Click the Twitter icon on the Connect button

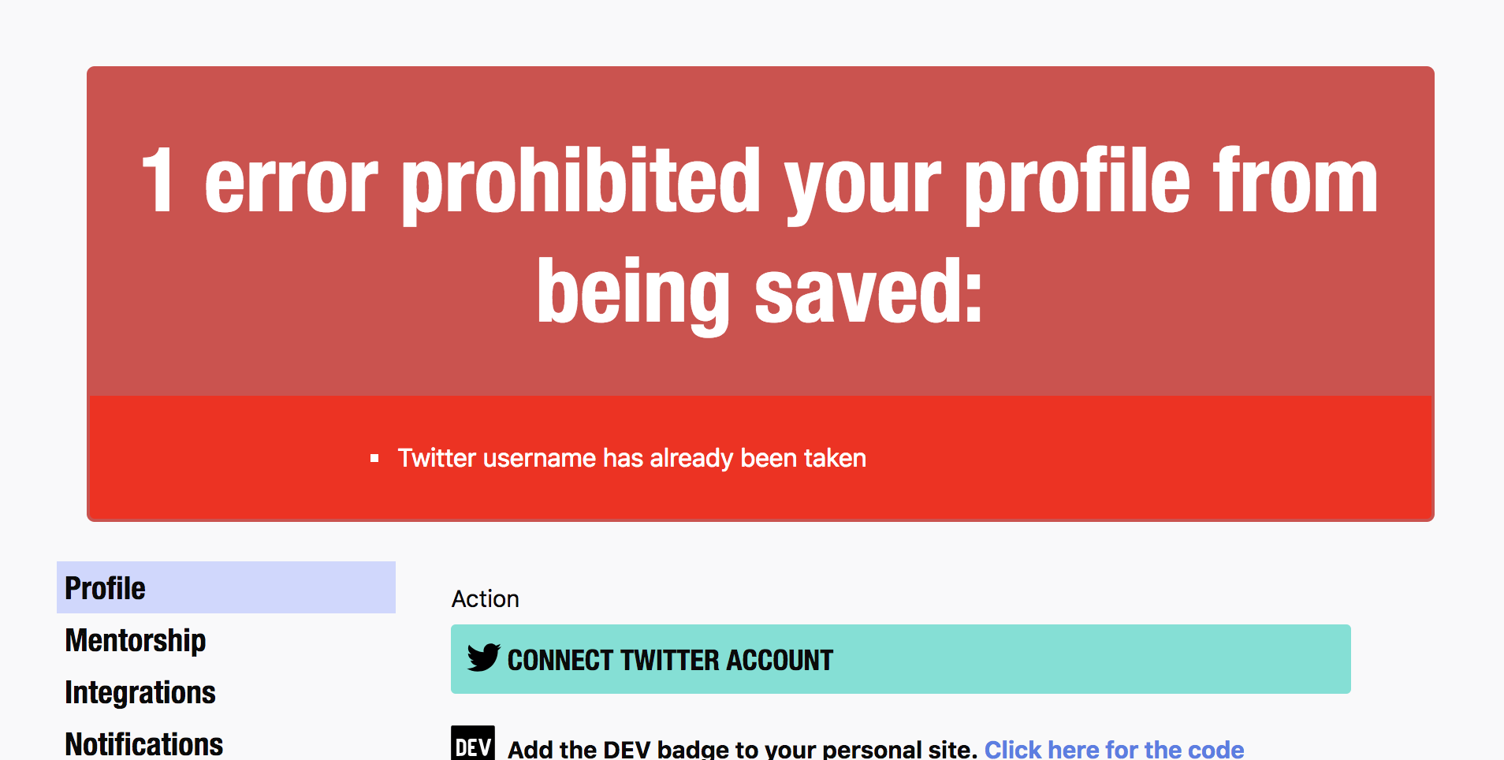click(x=482, y=659)
